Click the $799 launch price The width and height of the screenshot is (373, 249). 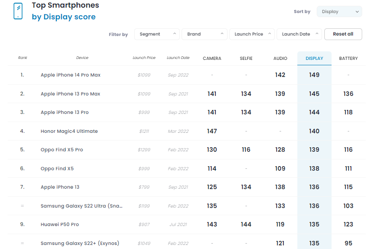(x=144, y=187)
